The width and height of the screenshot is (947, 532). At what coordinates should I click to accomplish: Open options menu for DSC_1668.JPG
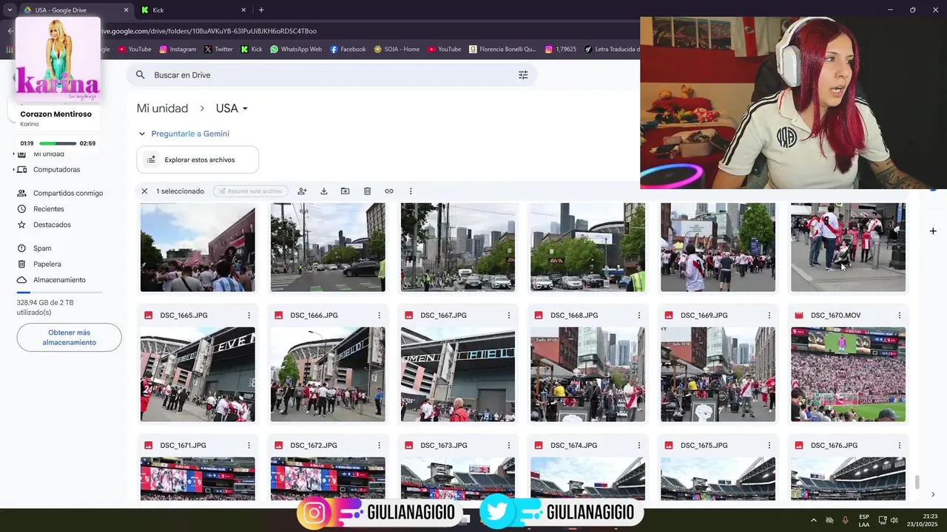[x=639, y=316]
